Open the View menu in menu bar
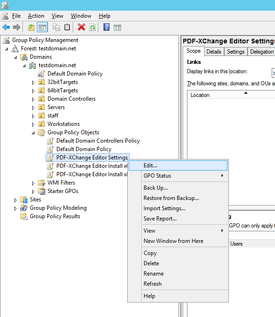The image size is (275, 317). 57,16
